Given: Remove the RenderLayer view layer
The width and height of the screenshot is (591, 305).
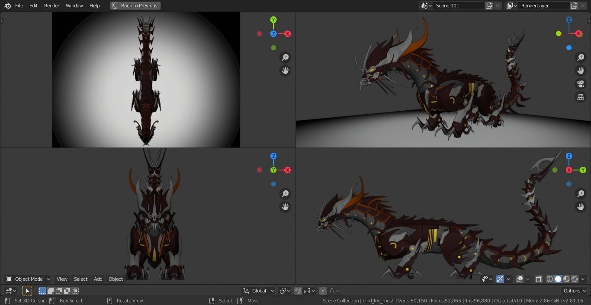Looking at the screenshot, I should click(x=583, y=6).
